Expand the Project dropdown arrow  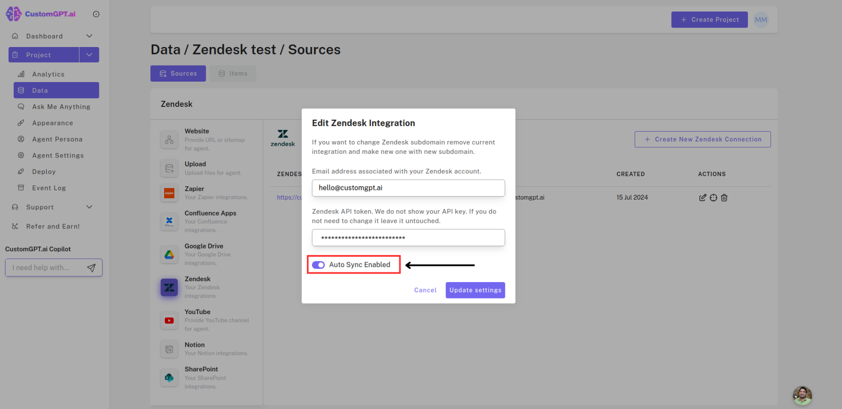click(89, 55)
